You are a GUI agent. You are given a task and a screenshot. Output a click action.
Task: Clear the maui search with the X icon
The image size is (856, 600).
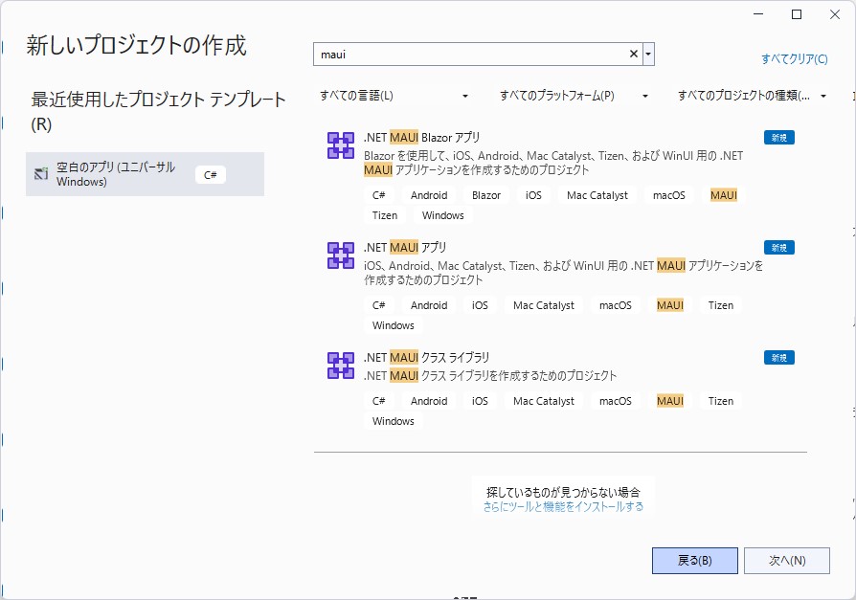(x=632, y=54)
